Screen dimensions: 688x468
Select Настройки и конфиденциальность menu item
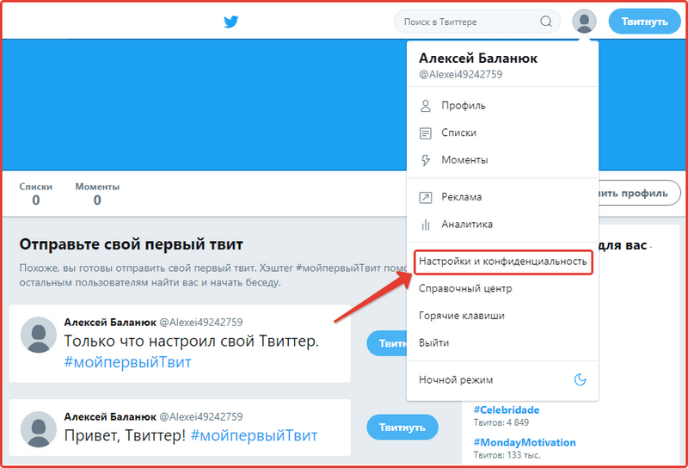[503, 262]
